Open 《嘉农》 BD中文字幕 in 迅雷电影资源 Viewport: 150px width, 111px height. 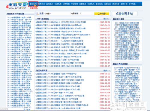pyautogui.click(x=63, y=86)
